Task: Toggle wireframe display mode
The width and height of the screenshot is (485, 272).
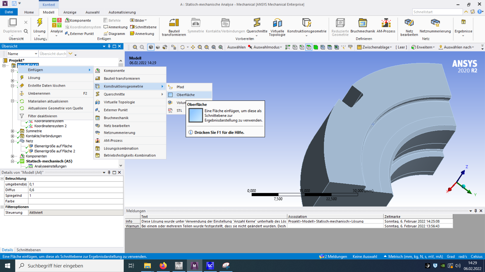Action: [165, 47]
